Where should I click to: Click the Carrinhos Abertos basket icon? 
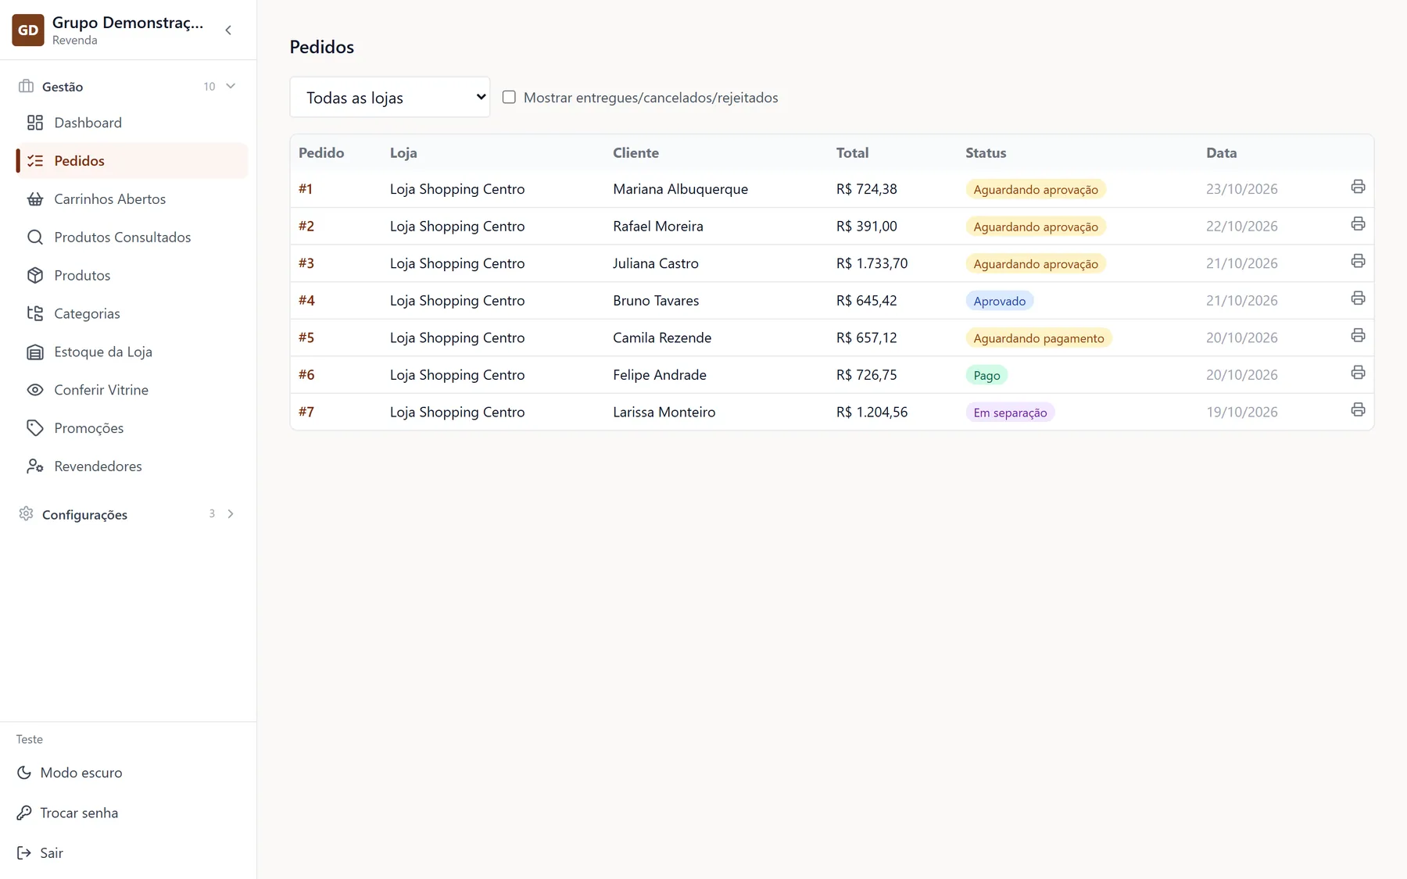point(35,199)
